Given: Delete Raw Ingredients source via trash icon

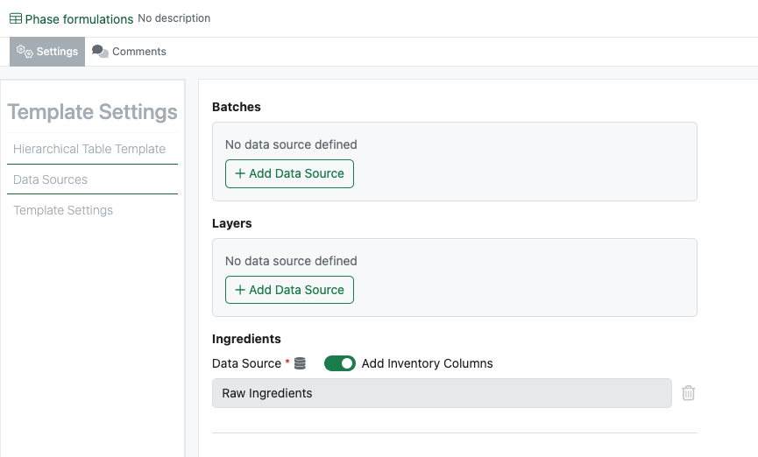Looking at the screenshot, I should tap(689, 393).
